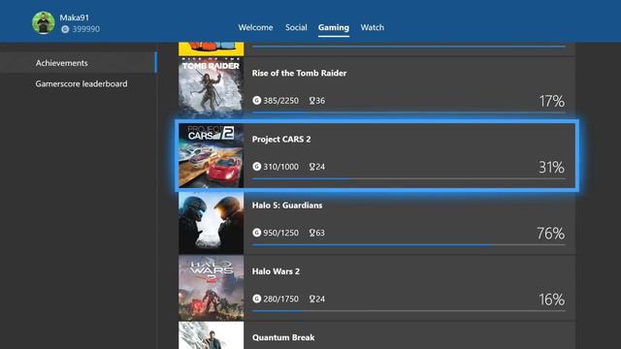This screenshot has height=349, width=621.
Task: Open the Quantum Break cover thumbnail
Action: coord(212,335)
